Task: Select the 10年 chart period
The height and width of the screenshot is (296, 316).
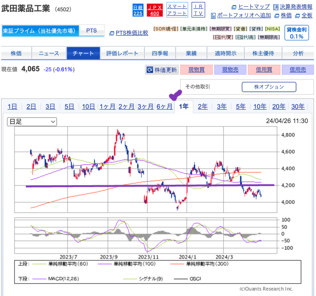Action: pyautogui.click(x=260, y=107)
